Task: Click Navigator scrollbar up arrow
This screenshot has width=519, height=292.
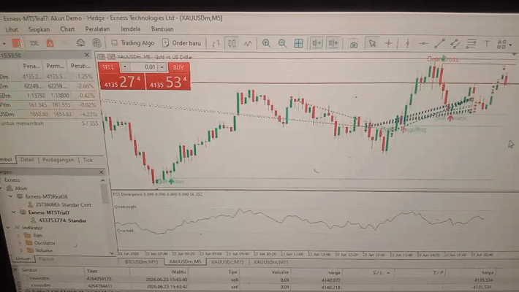Action: (103, 180)
